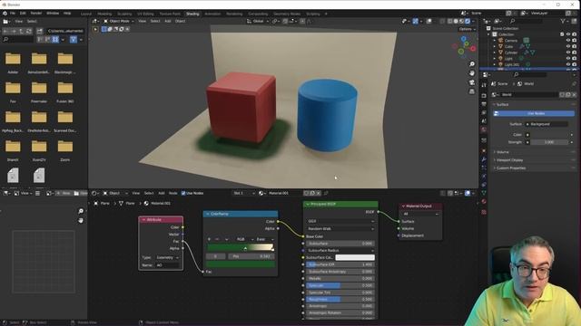The height and width of the screenshot is (326, 581).
Task: Select solid viewport shading mode icon
Action: click(456, 21)
